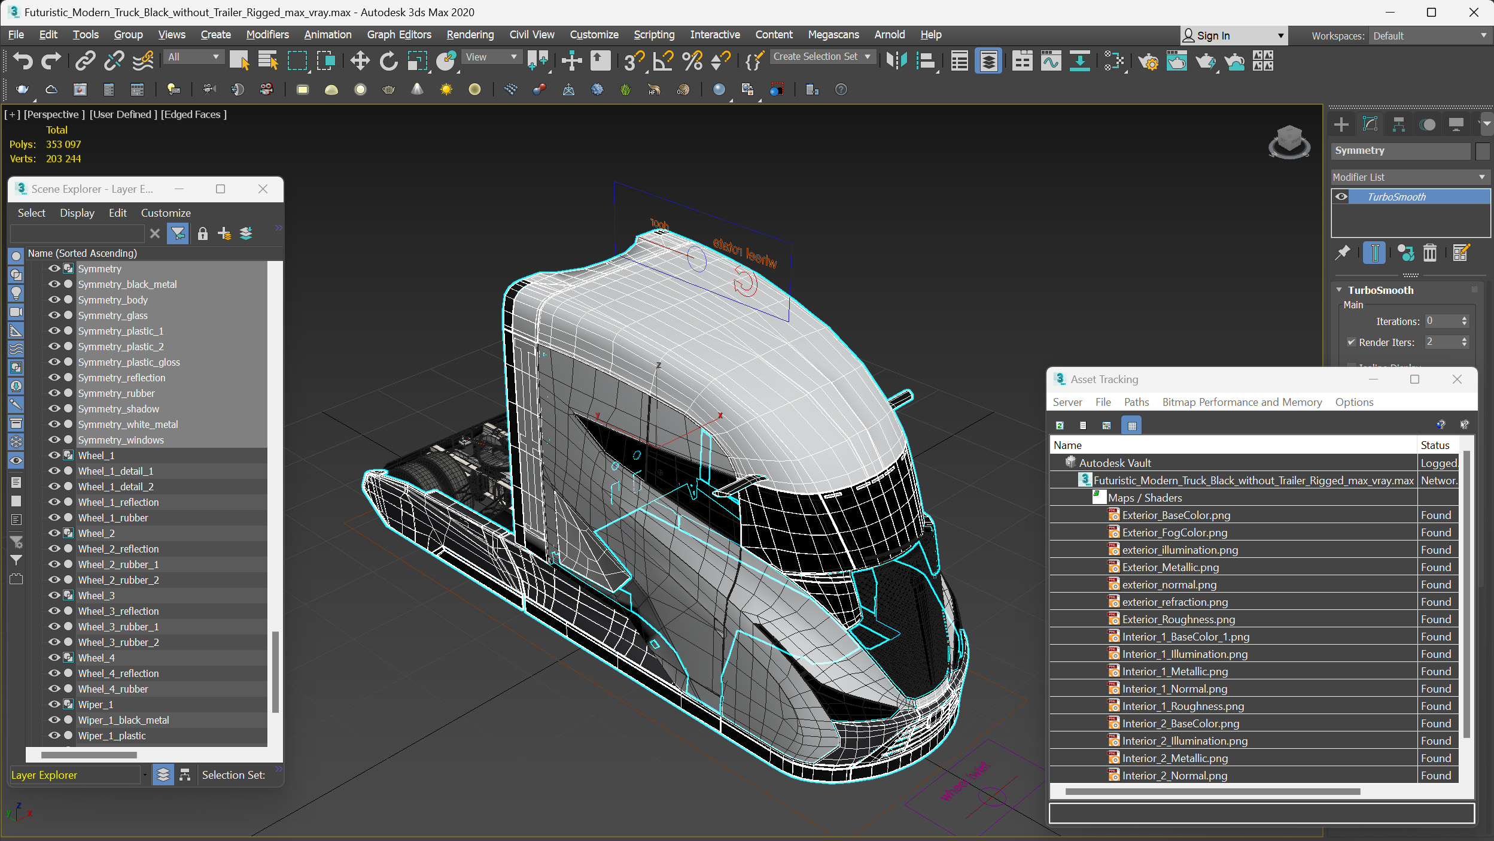
Task: Open the Render Setup teapot icon
Action: coord(1148,60)
